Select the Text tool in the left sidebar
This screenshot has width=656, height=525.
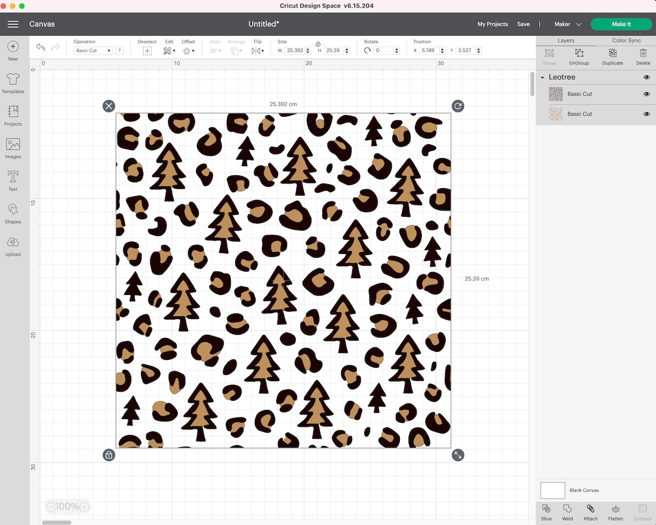point(13,179)
